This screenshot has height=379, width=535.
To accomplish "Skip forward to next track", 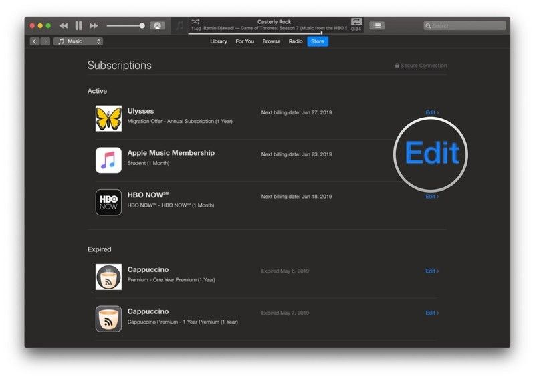I will 94,25.
